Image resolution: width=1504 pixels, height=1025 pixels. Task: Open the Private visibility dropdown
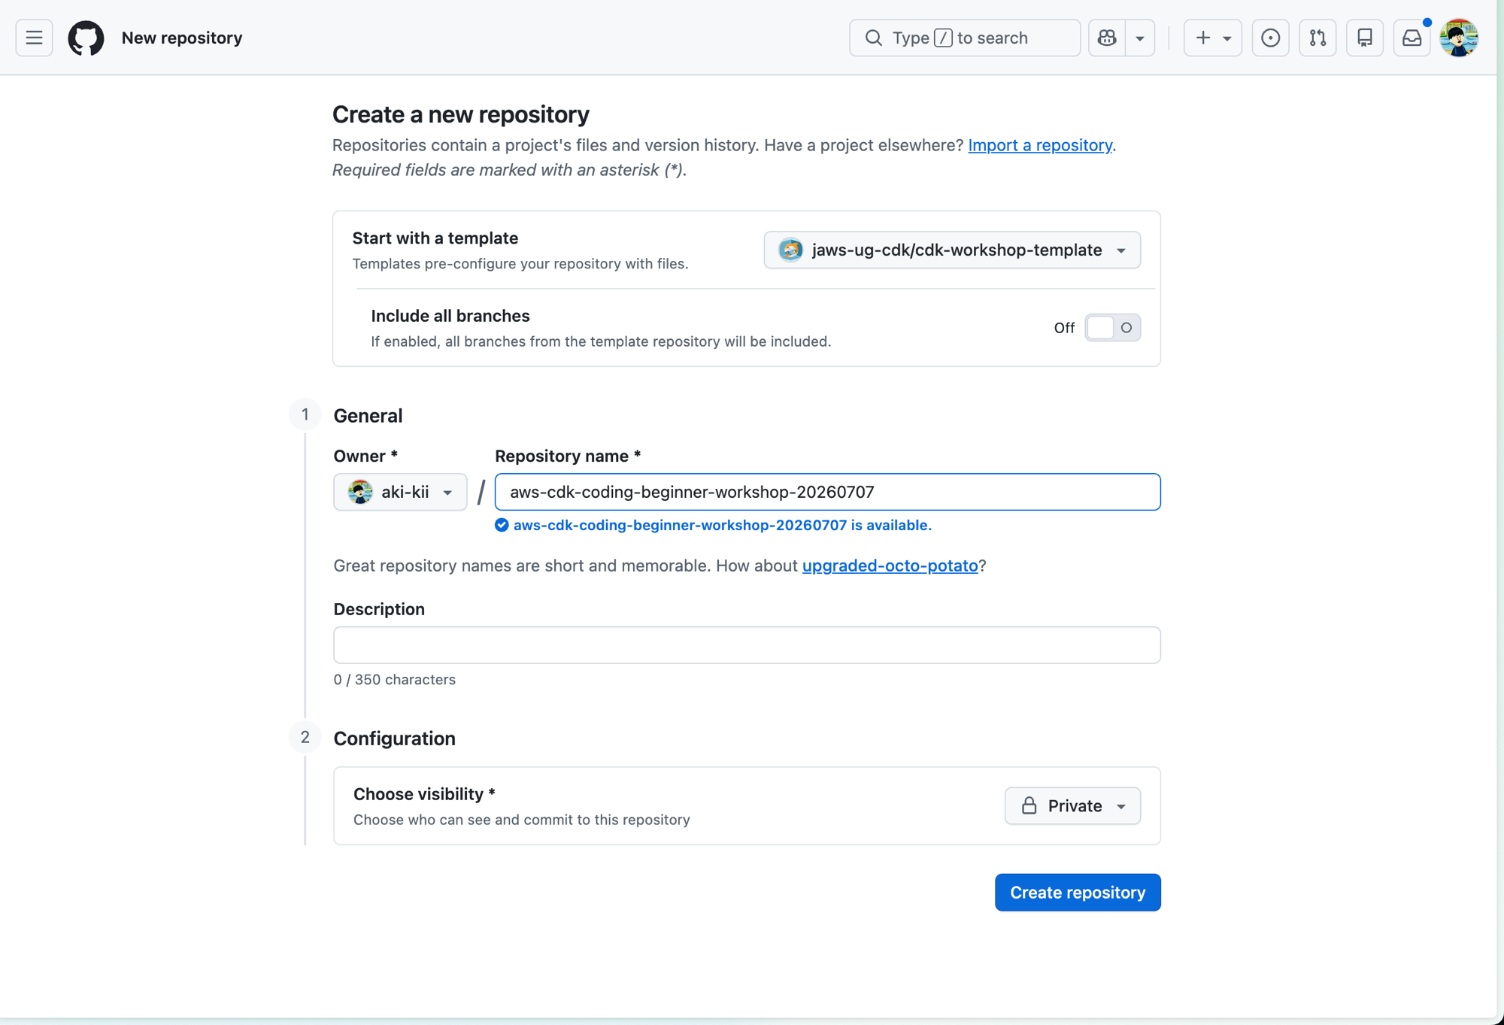[1072, 806]
